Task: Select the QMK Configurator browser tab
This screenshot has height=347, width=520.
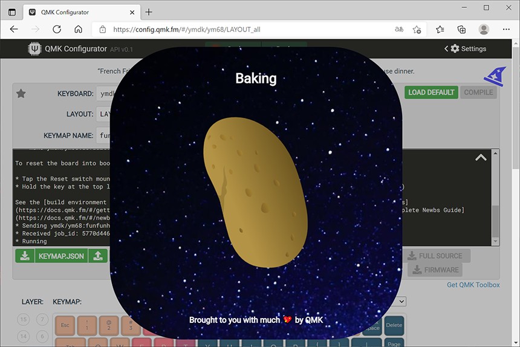Action: point(81,12)
